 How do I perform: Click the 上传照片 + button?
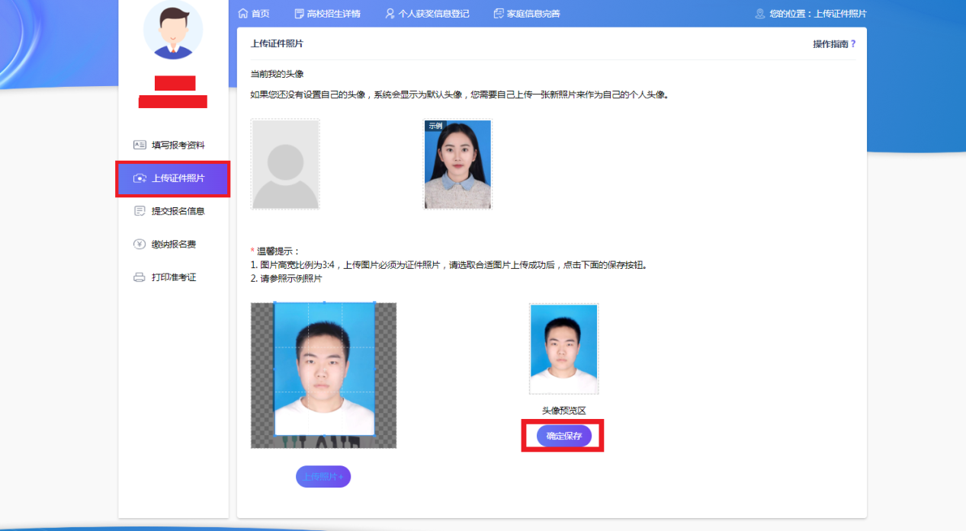[x=323, y=477]
